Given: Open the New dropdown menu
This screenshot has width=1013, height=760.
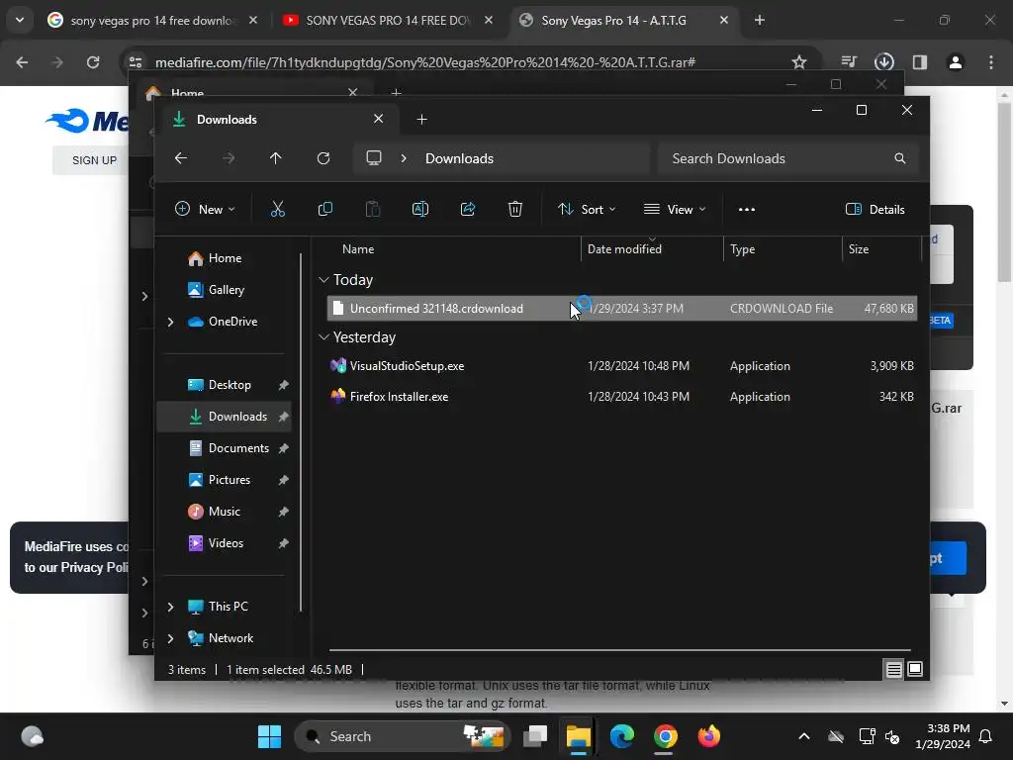Looking at the screenshot, I should tap(206, 210).
